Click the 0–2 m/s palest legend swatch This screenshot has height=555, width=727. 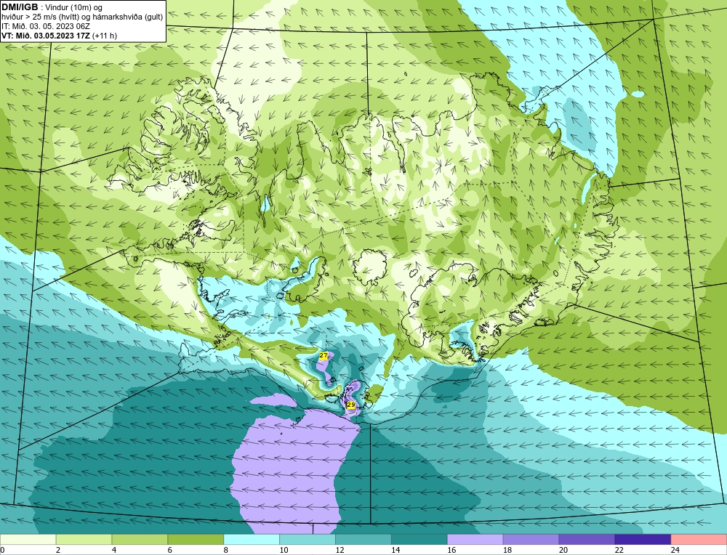pyautogui.click(x=28, y=540)
